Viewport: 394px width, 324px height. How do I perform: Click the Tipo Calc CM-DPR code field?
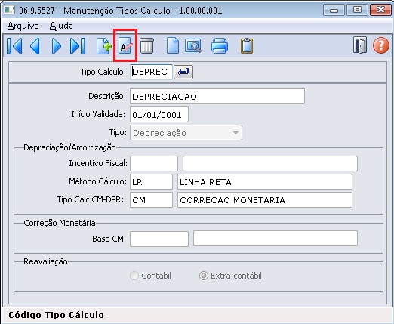151,200
